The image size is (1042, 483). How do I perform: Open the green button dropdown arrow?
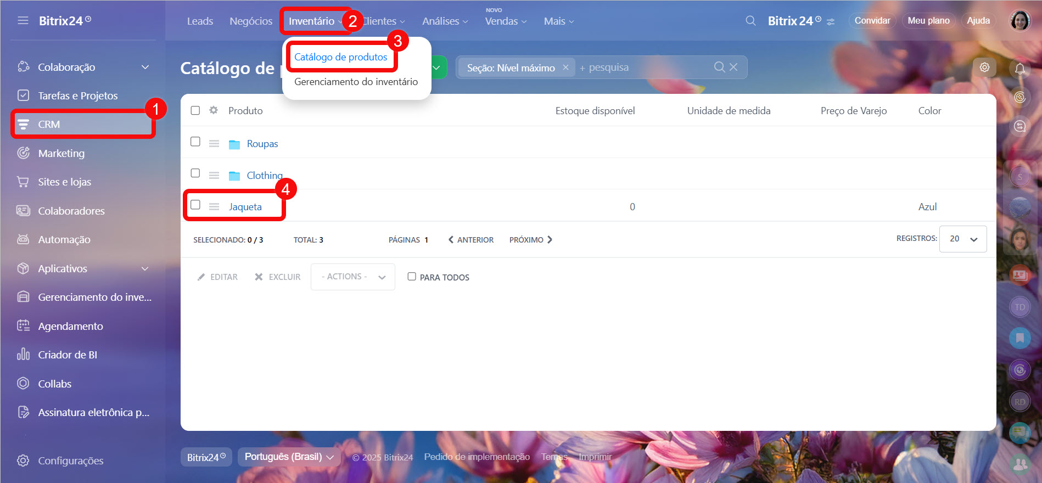pyautogui.click(x=436, y=68)
